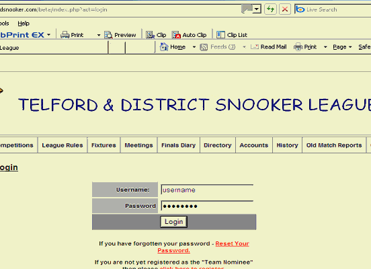Click the 'click here to register' link

click(x=192, y=268)
